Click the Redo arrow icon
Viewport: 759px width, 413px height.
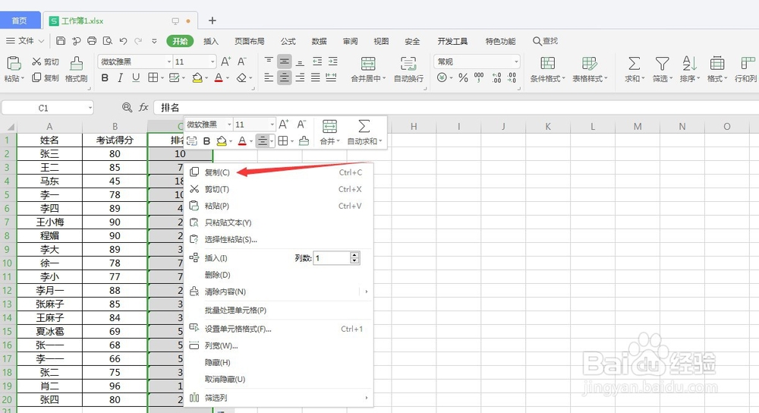138,41
